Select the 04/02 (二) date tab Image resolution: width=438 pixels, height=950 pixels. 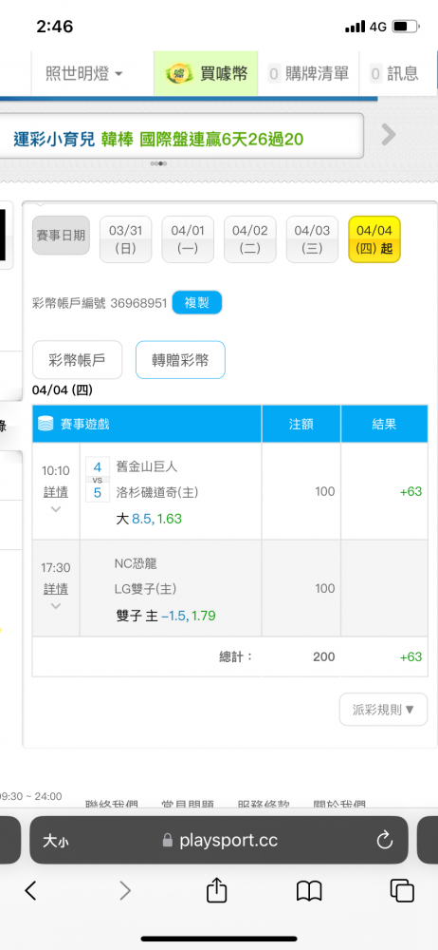pyautogui.click(x=250, y=239)
